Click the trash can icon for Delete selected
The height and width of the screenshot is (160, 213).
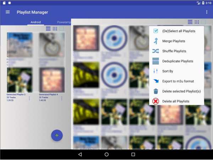pos(156,91)
